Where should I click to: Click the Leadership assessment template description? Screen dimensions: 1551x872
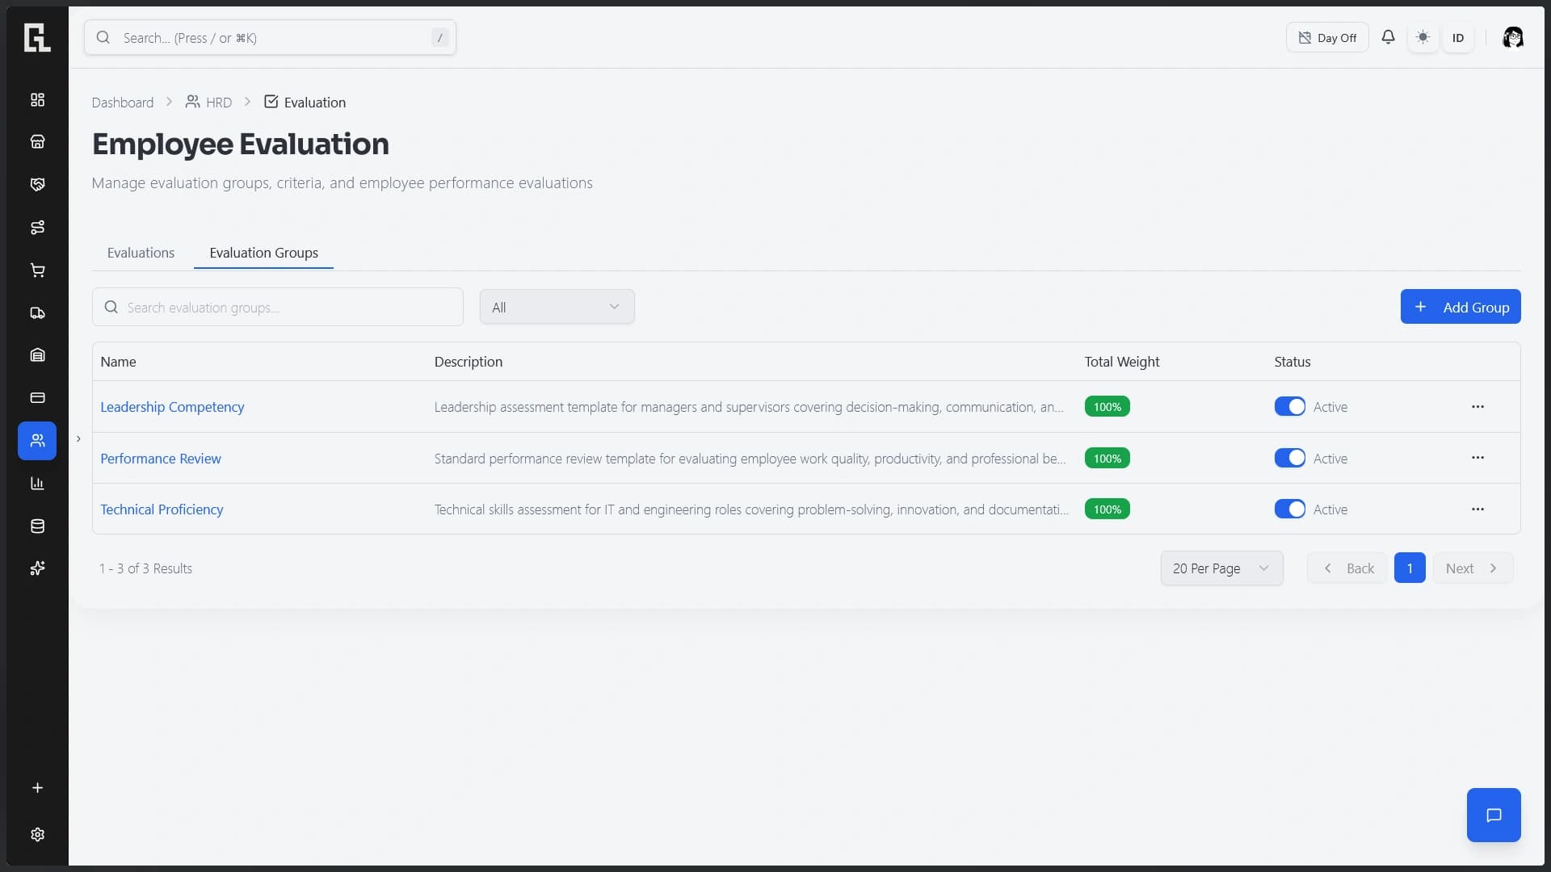pyautogui.click(x=748, y=406)
